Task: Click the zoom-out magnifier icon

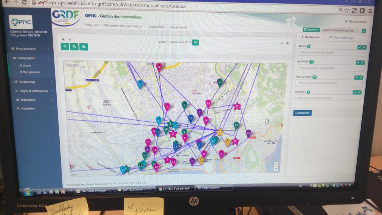Action: point(84,46)
